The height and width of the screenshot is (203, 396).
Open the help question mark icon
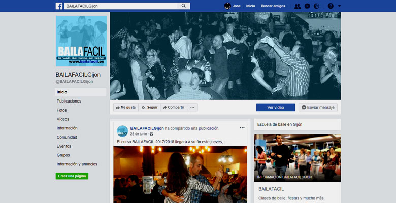click(331, 6)
